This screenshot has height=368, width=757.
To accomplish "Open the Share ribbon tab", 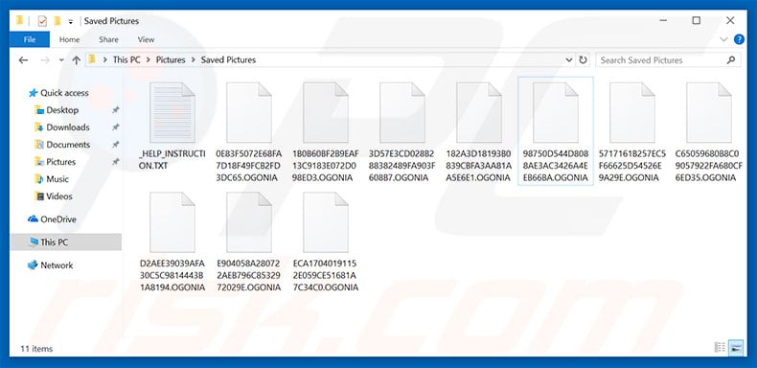I will (x=108, y=39).
